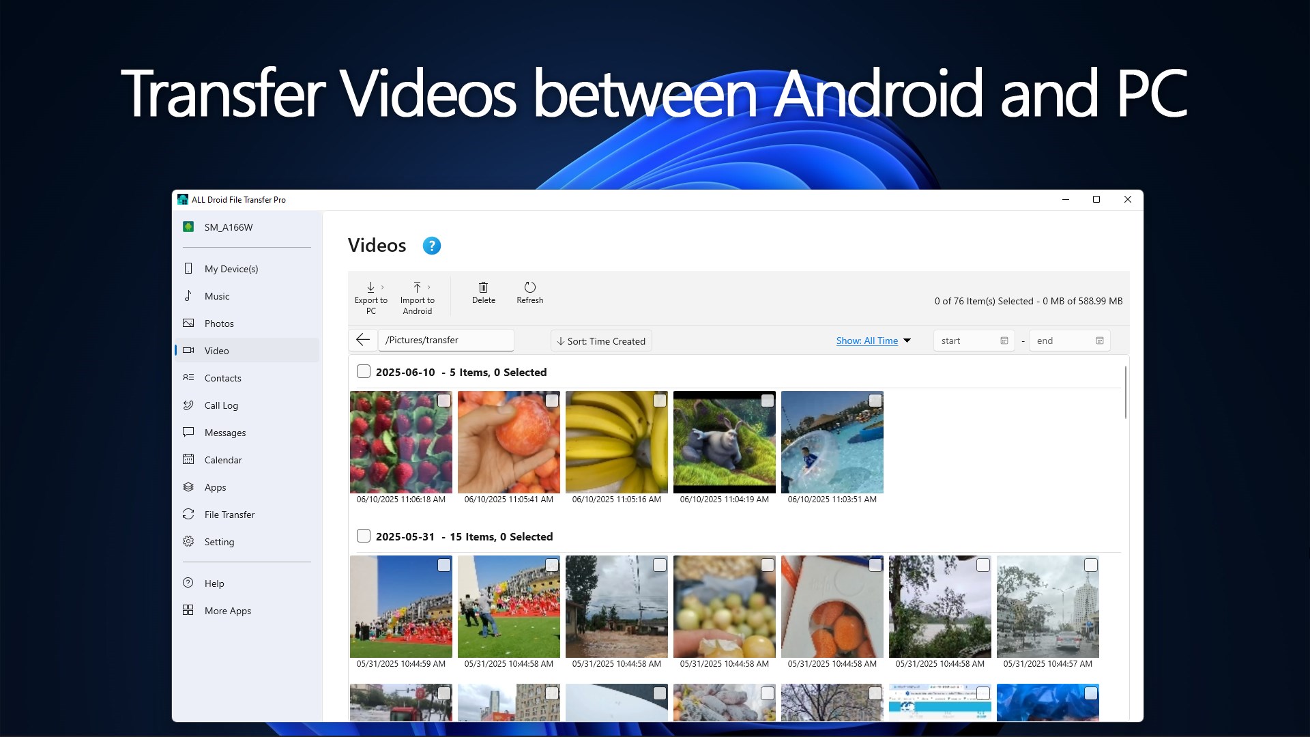Check the 2025-05-31 group checkbox

364,536
